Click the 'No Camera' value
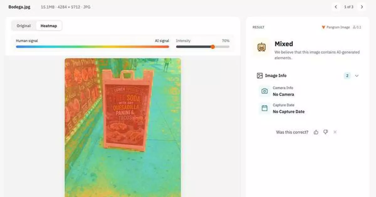The height and width of the screenshot is (197, 376). click(x=284, y=94)
